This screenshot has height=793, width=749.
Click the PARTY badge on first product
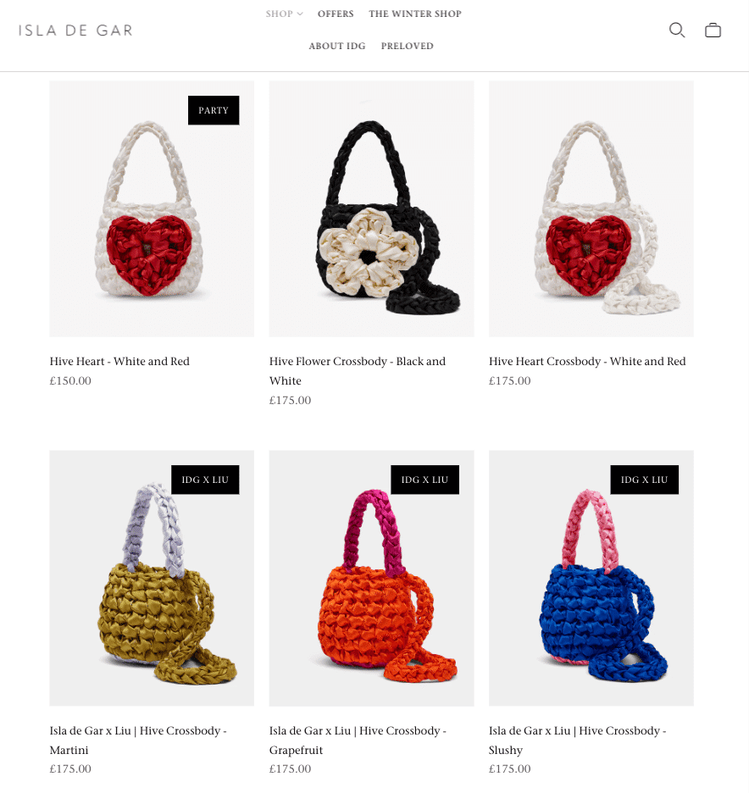tap(214, 110)
